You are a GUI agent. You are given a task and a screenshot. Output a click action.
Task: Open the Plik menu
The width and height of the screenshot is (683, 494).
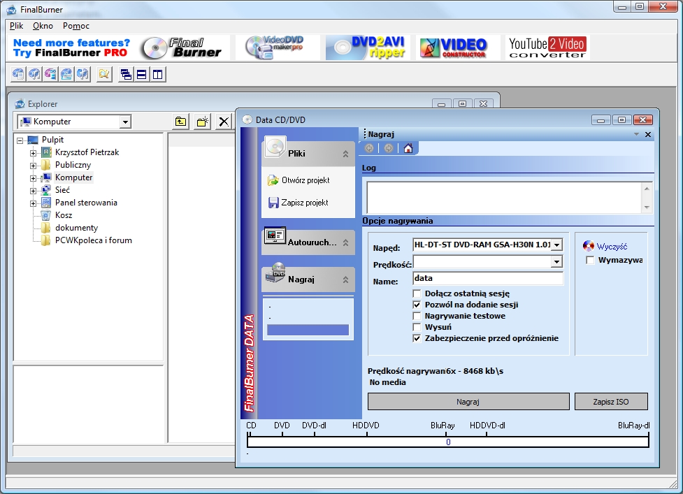(x=17, y=26)
